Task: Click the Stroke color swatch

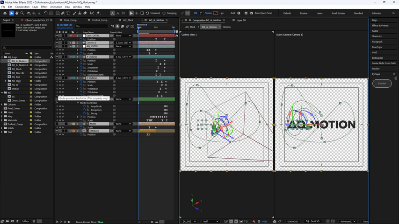Action: click(216, 13)
